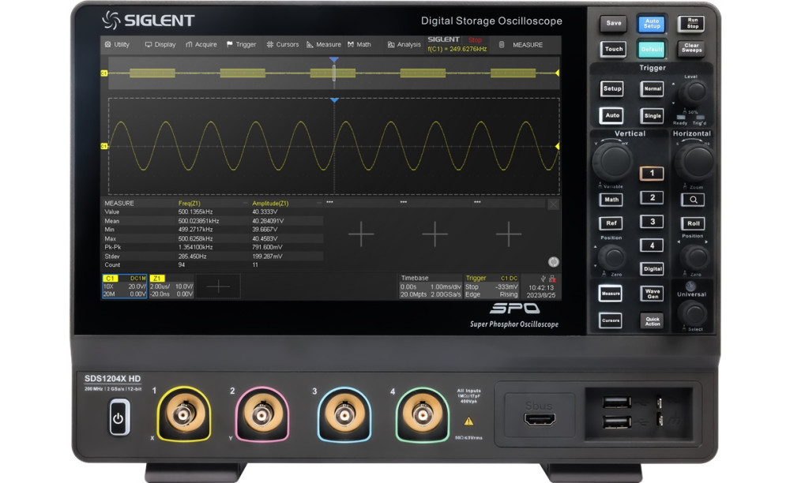Image resolution: width=790 pixels, height=483 pixels.
Task: Click the f(C1) = 249.6276kHz frequency readout
Action: pos(457,49)
